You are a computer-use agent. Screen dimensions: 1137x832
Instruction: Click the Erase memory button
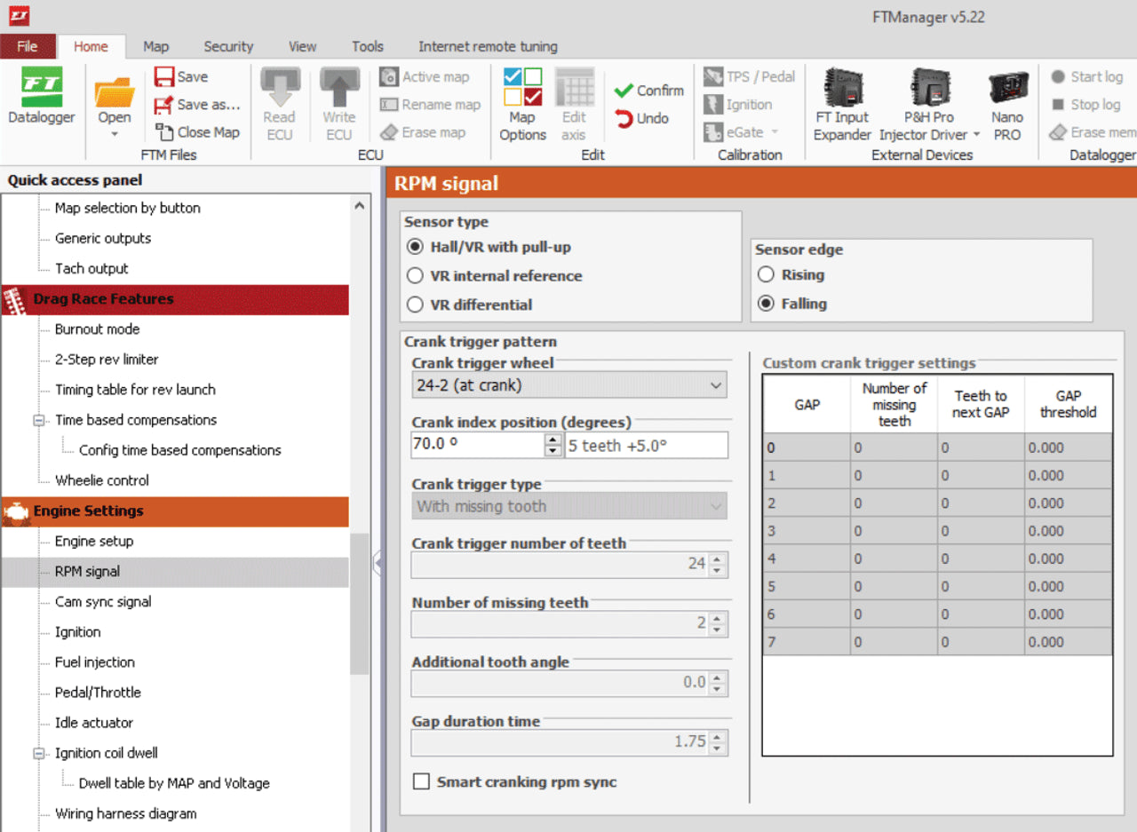coord(1093,132)
